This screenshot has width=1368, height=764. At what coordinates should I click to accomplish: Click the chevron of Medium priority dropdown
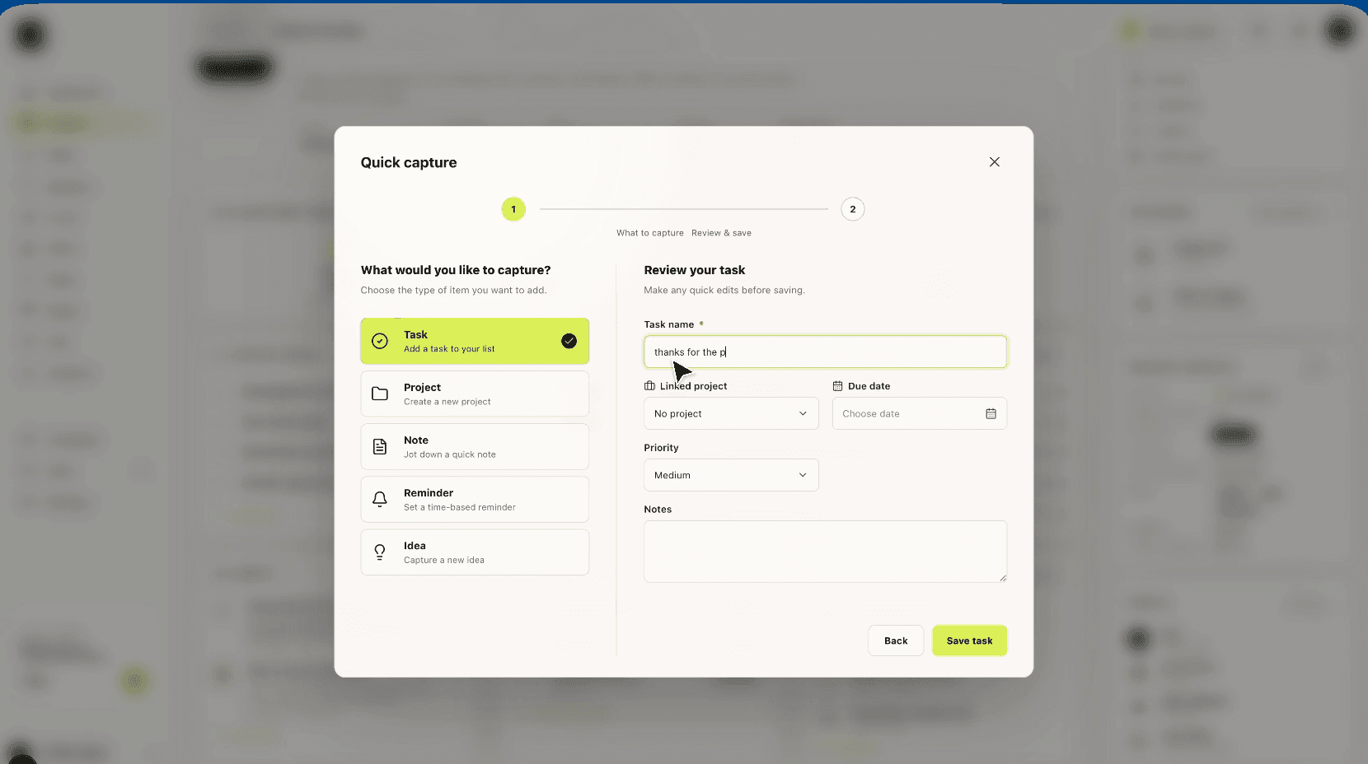coord(803,475)
